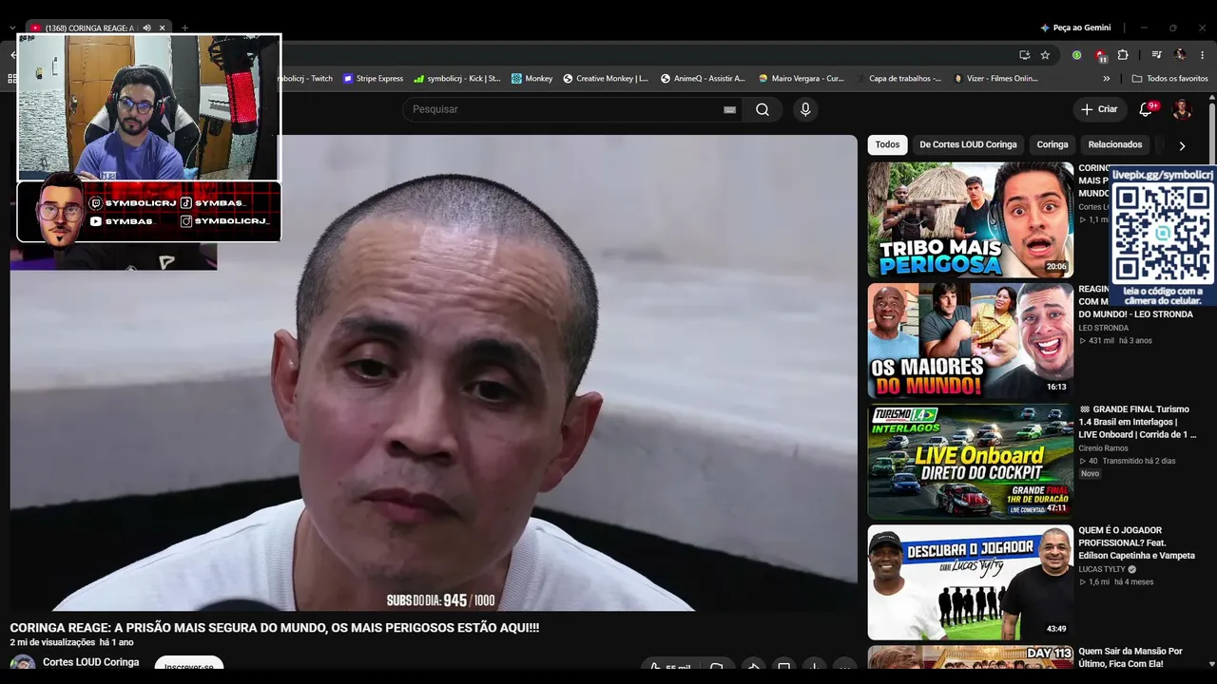Click the 'Novo' badge under Turismo video

[1090, 473]
